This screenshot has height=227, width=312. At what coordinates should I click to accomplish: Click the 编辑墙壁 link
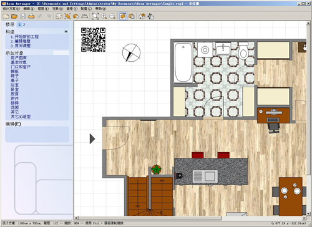21,41
